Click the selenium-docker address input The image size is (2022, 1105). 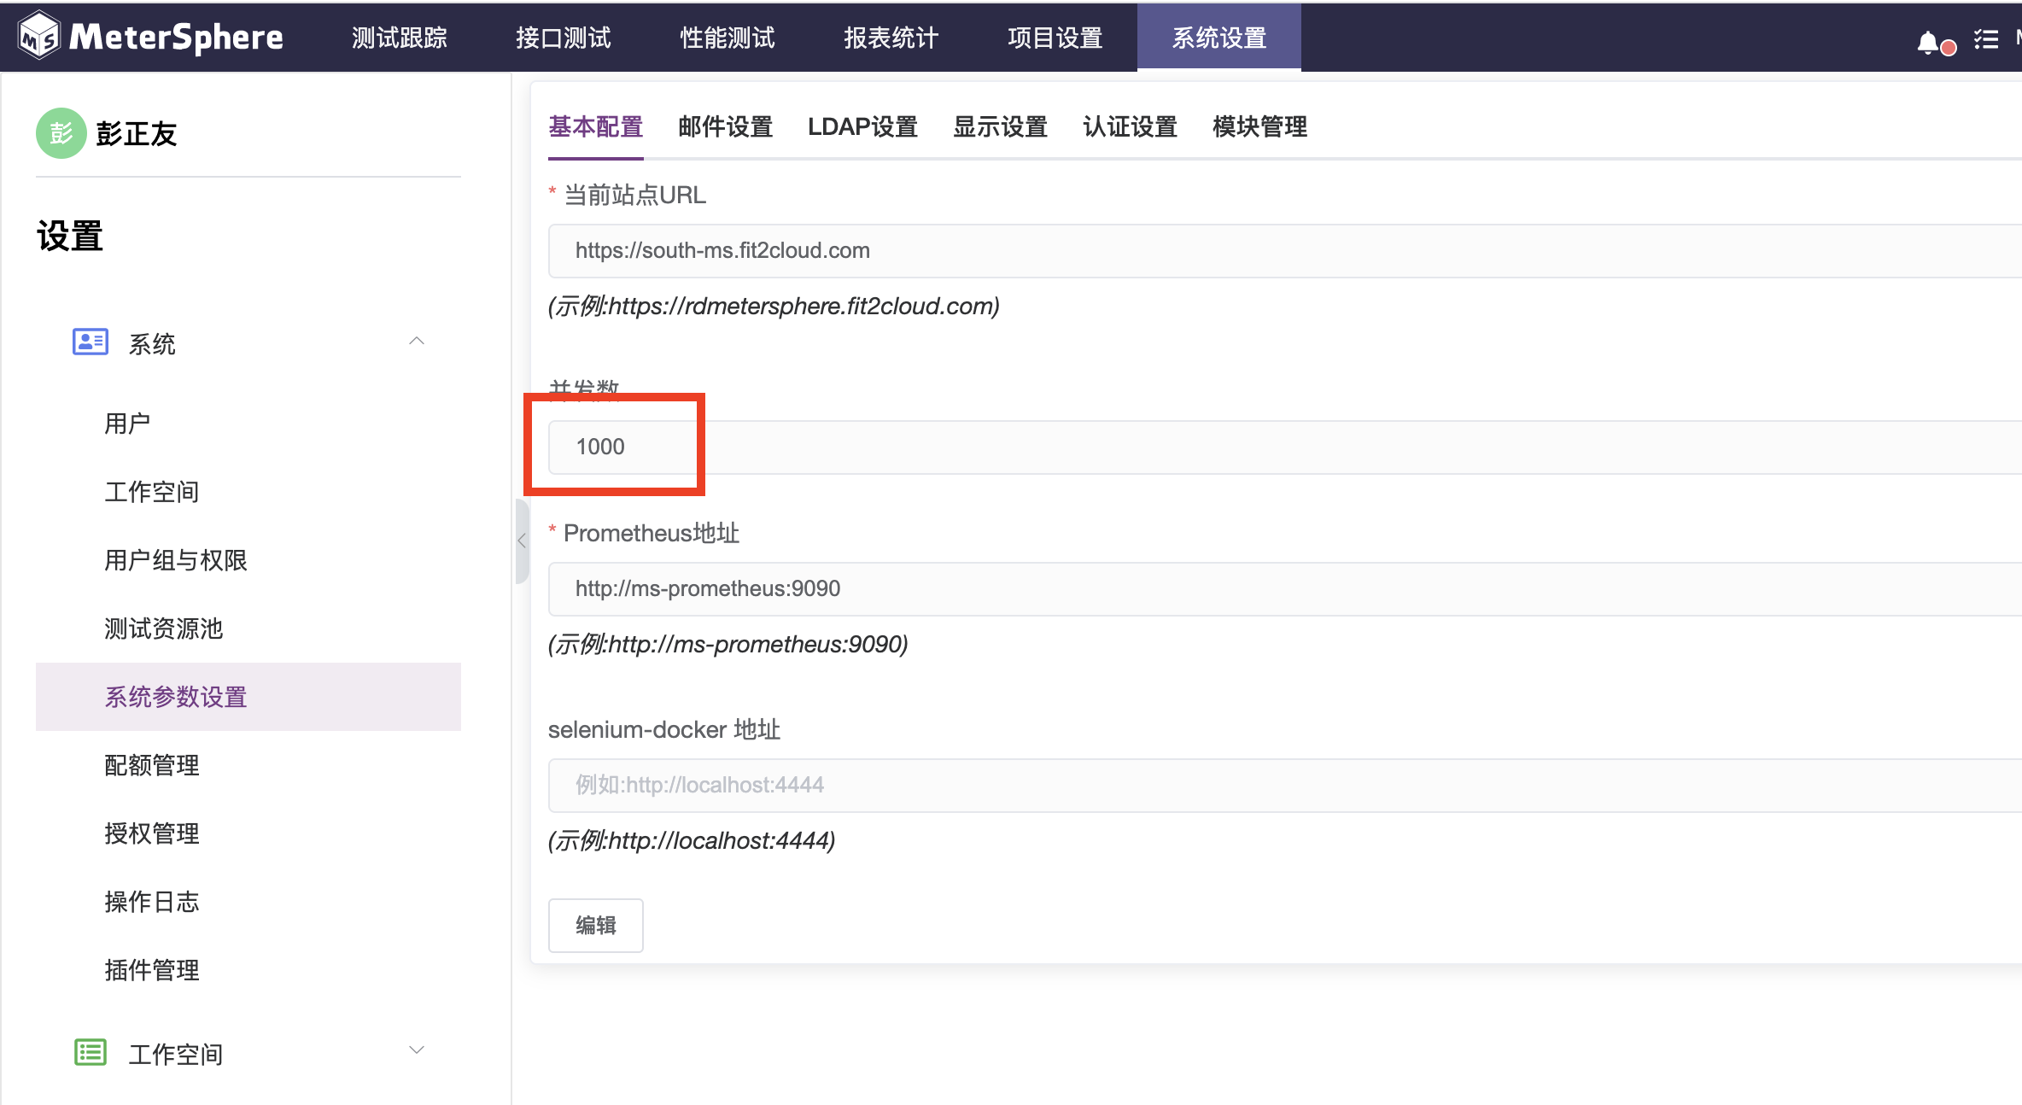click(1025, 784)
